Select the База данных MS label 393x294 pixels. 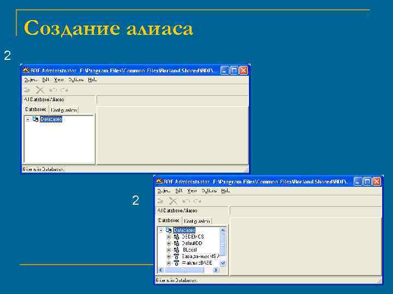coord(200,256)
